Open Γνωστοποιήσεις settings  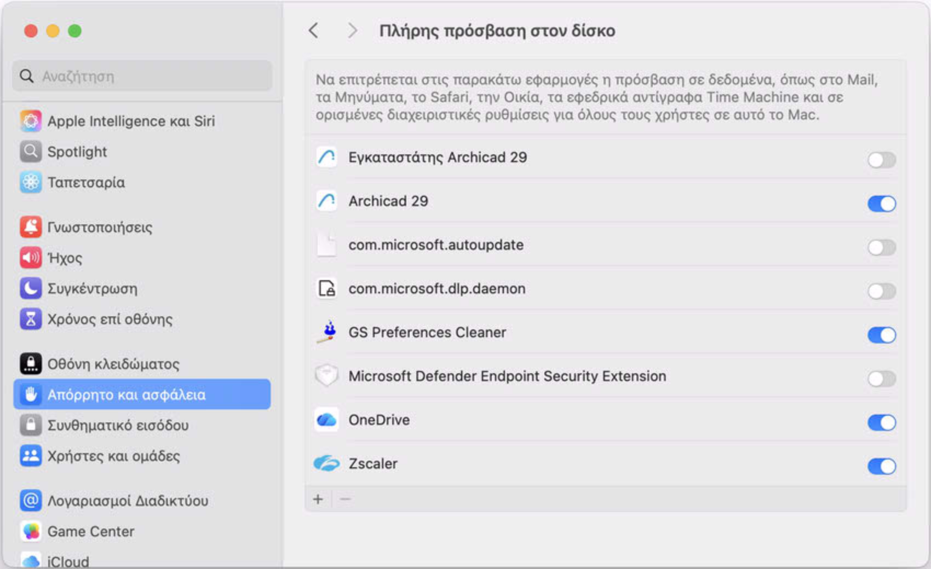[x=142, y=227]
